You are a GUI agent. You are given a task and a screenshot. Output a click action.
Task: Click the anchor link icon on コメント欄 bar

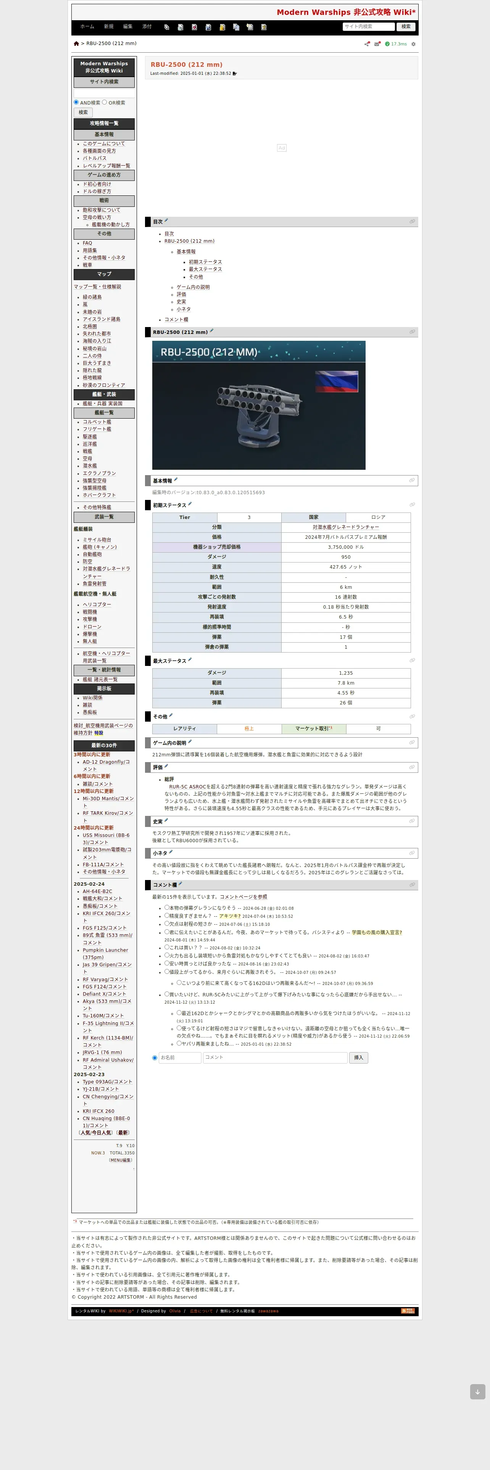(x=412, y=885)
